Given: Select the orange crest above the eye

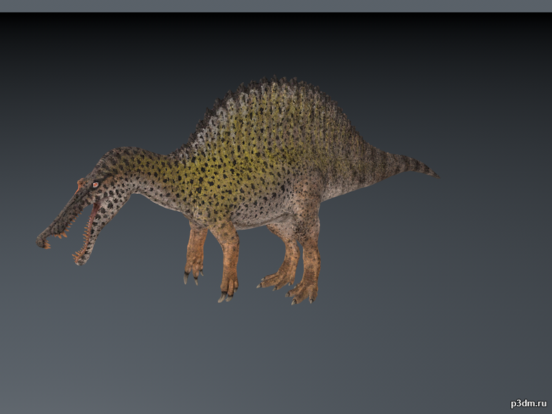Looking at the screenshot, I should pos(79,185).
